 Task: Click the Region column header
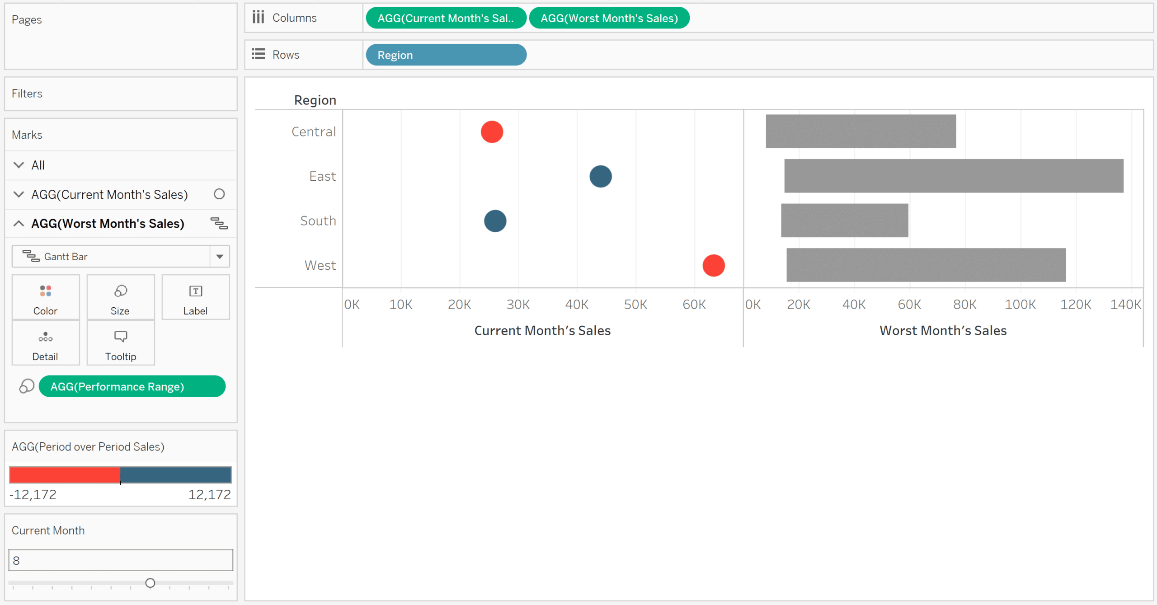click(x=315, y=100)
